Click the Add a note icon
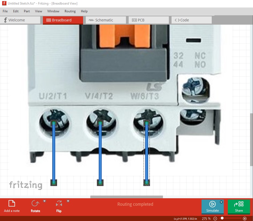 click(12, 204)
